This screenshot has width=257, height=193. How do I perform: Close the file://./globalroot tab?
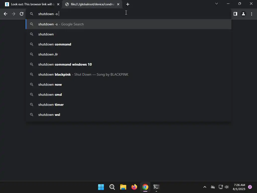point(118,4)
